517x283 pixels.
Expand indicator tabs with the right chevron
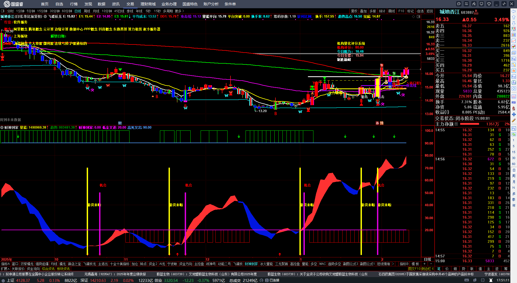[393, 264]
